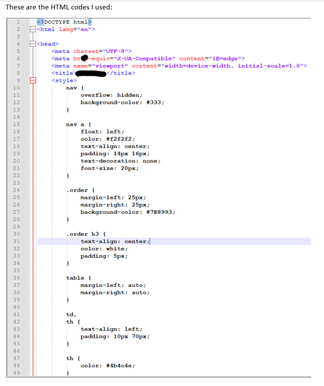Click the text-align: left declaration
Image resolution: width=324 pixels, height=386 pixels.
(x=111, y=329)
